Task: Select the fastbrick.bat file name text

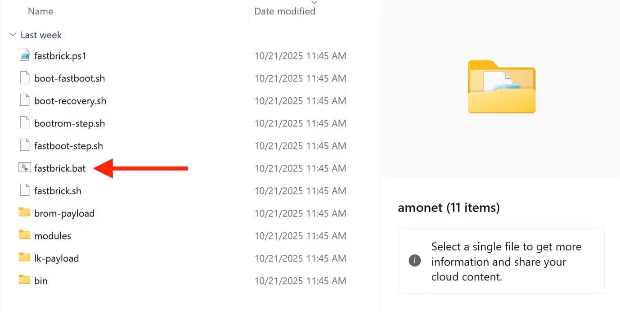Action: tap(60, 168)
